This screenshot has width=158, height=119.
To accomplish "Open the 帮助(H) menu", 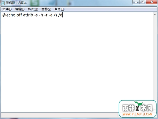I will [x=59, y=9].
